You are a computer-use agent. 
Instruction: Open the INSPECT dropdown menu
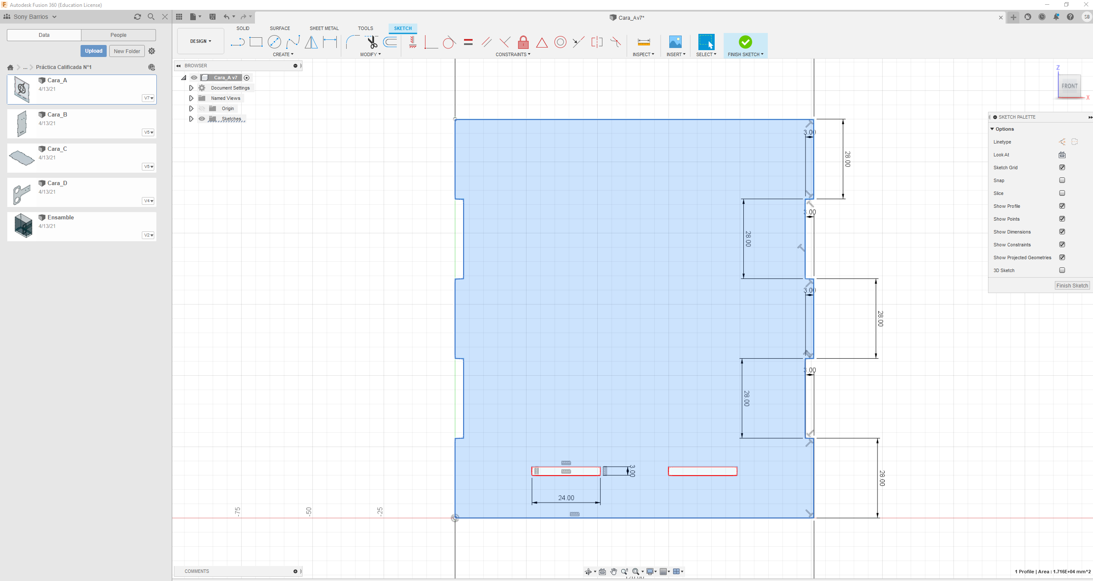[x=643, y=54]
